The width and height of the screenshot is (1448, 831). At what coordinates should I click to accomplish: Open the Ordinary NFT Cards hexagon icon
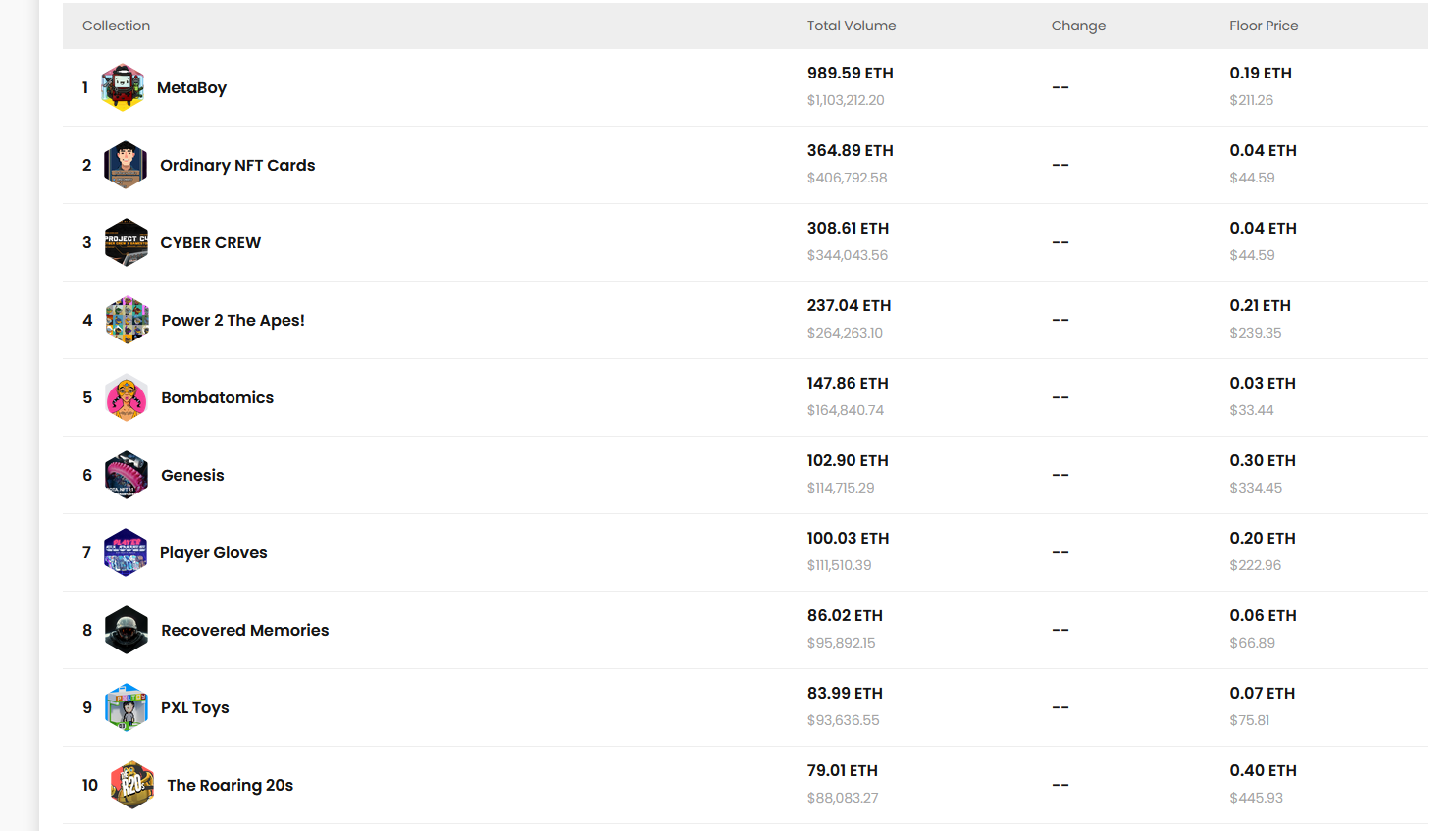coord(126,165)
